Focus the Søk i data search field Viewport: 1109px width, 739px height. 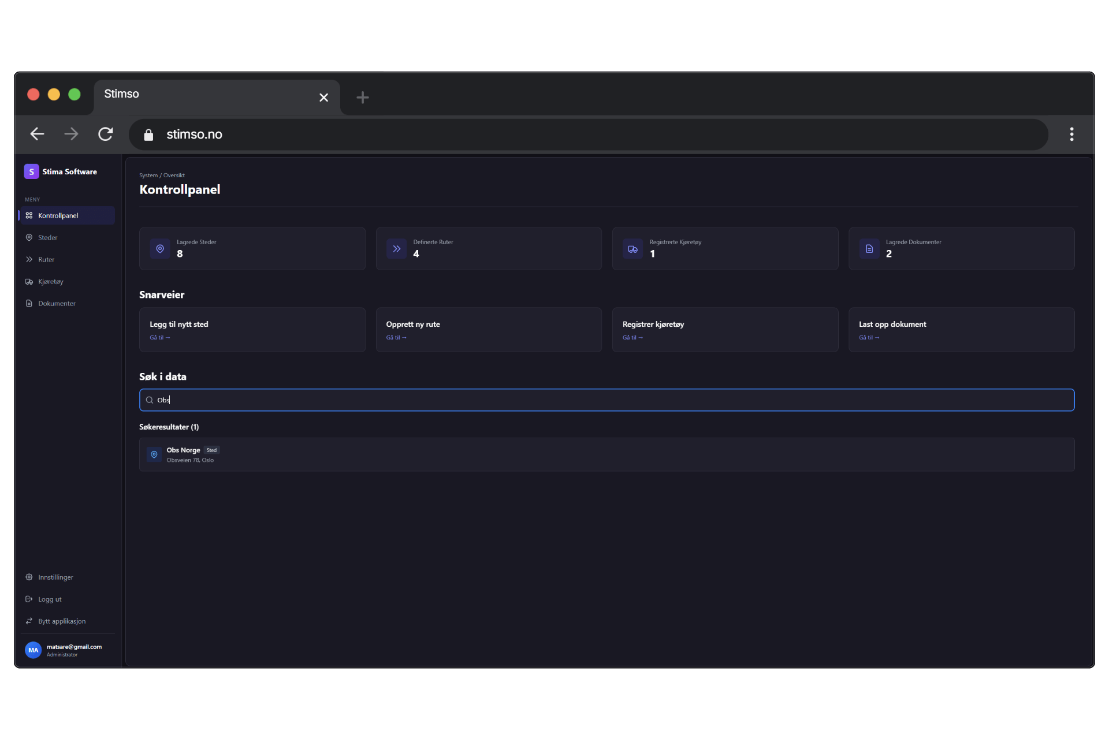[x=606, y=400]
